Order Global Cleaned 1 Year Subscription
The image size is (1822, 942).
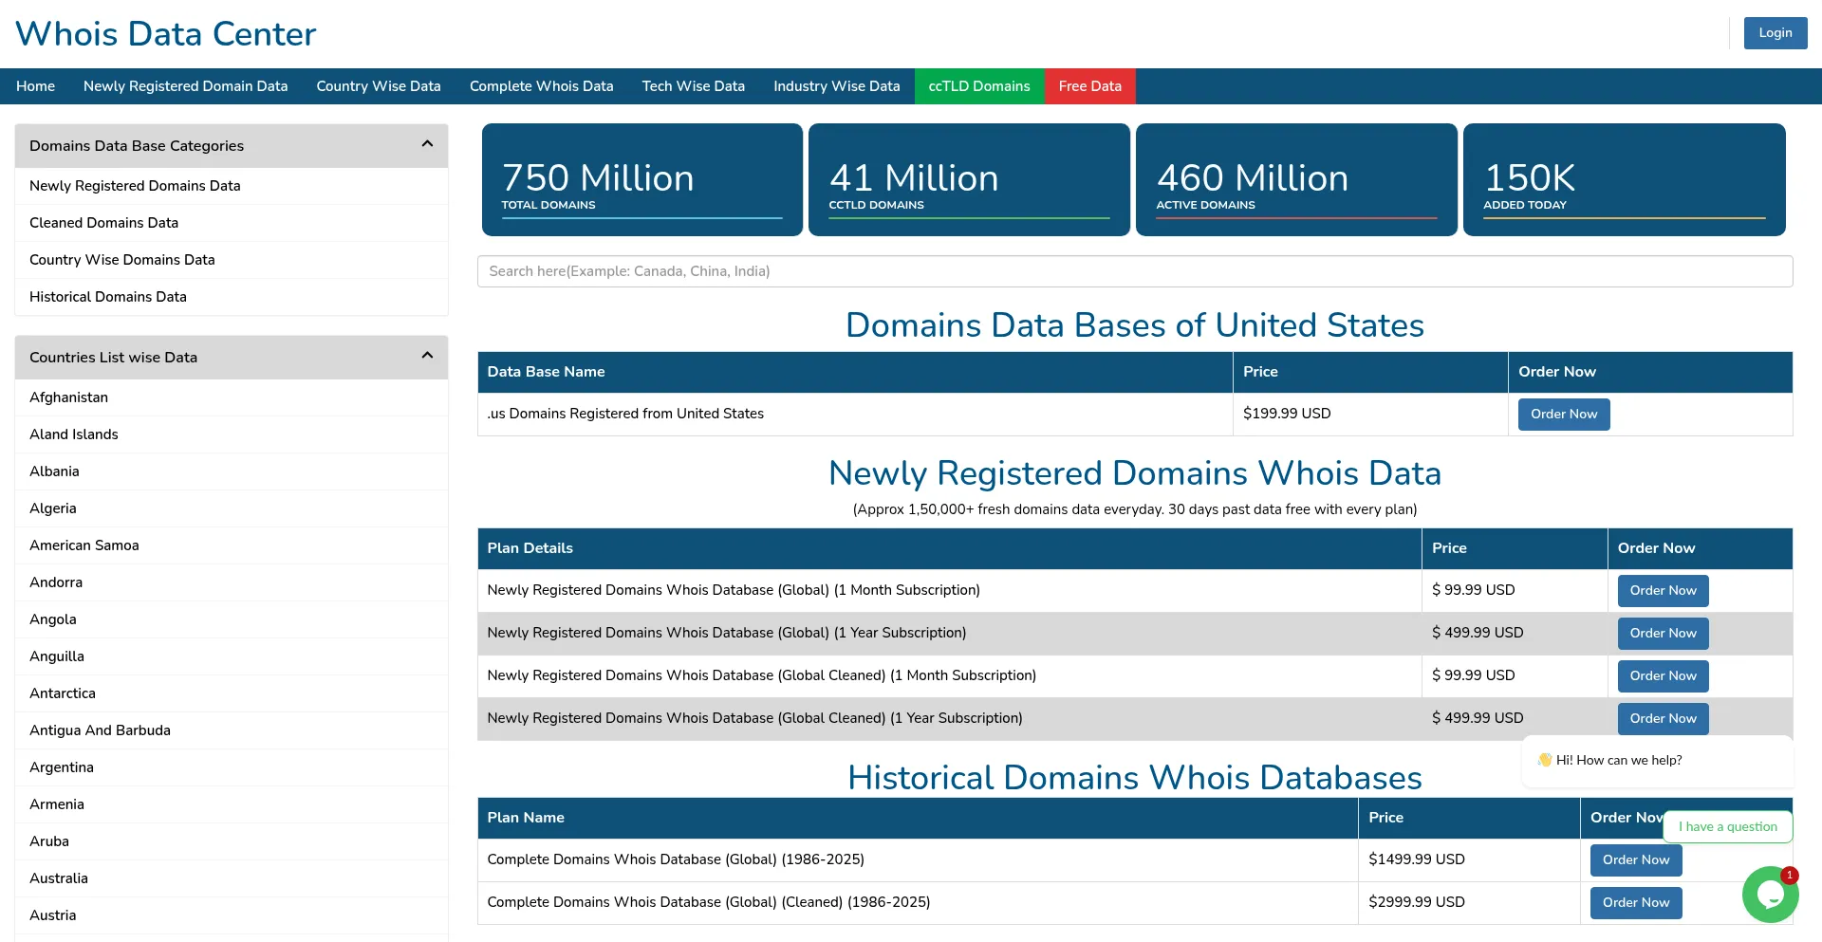coord(1663,719)
